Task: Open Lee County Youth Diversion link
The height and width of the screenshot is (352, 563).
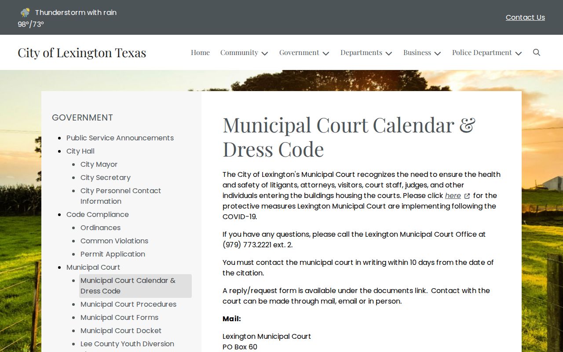Action: pyautogui.click(x=127, y=344)
